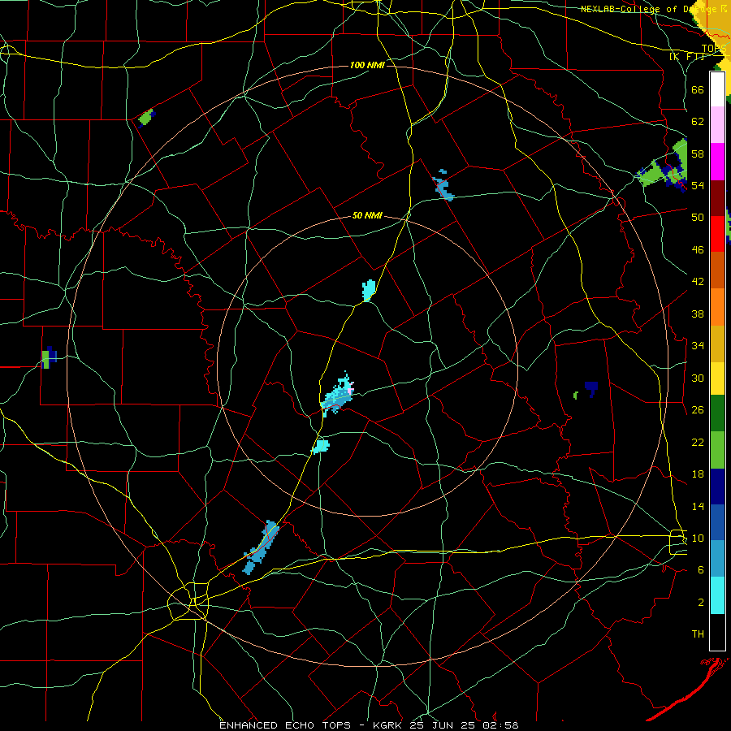Viewport: 731px width, 731px height.
Task: Click the legend value 54
Action: tap(698, 185)
